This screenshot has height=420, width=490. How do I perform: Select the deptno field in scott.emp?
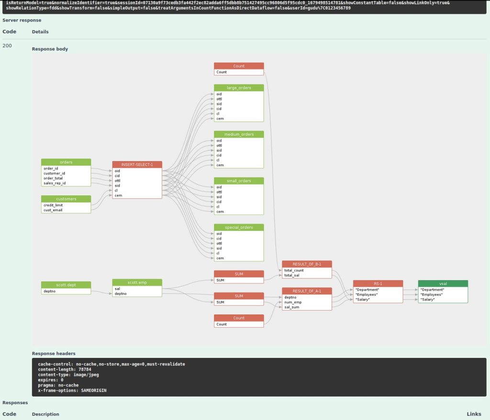[120, 293]
